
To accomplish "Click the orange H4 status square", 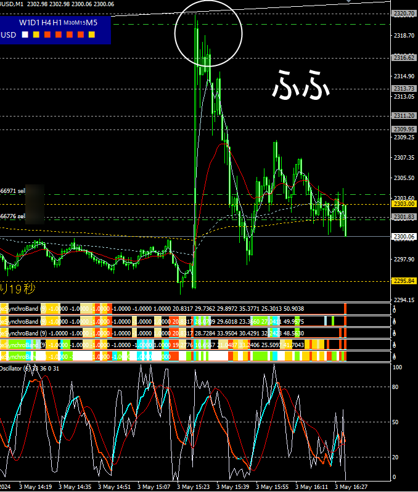I will coord(47,35).
